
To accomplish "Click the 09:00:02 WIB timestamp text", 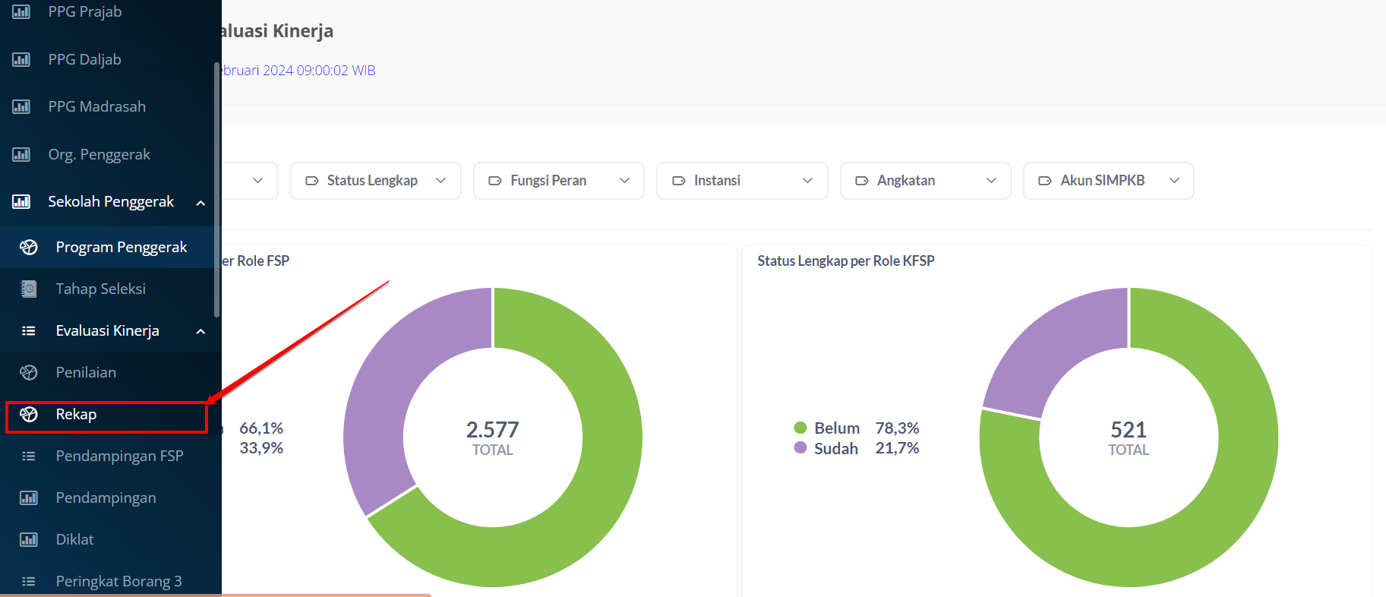I will tap(336, 70).
